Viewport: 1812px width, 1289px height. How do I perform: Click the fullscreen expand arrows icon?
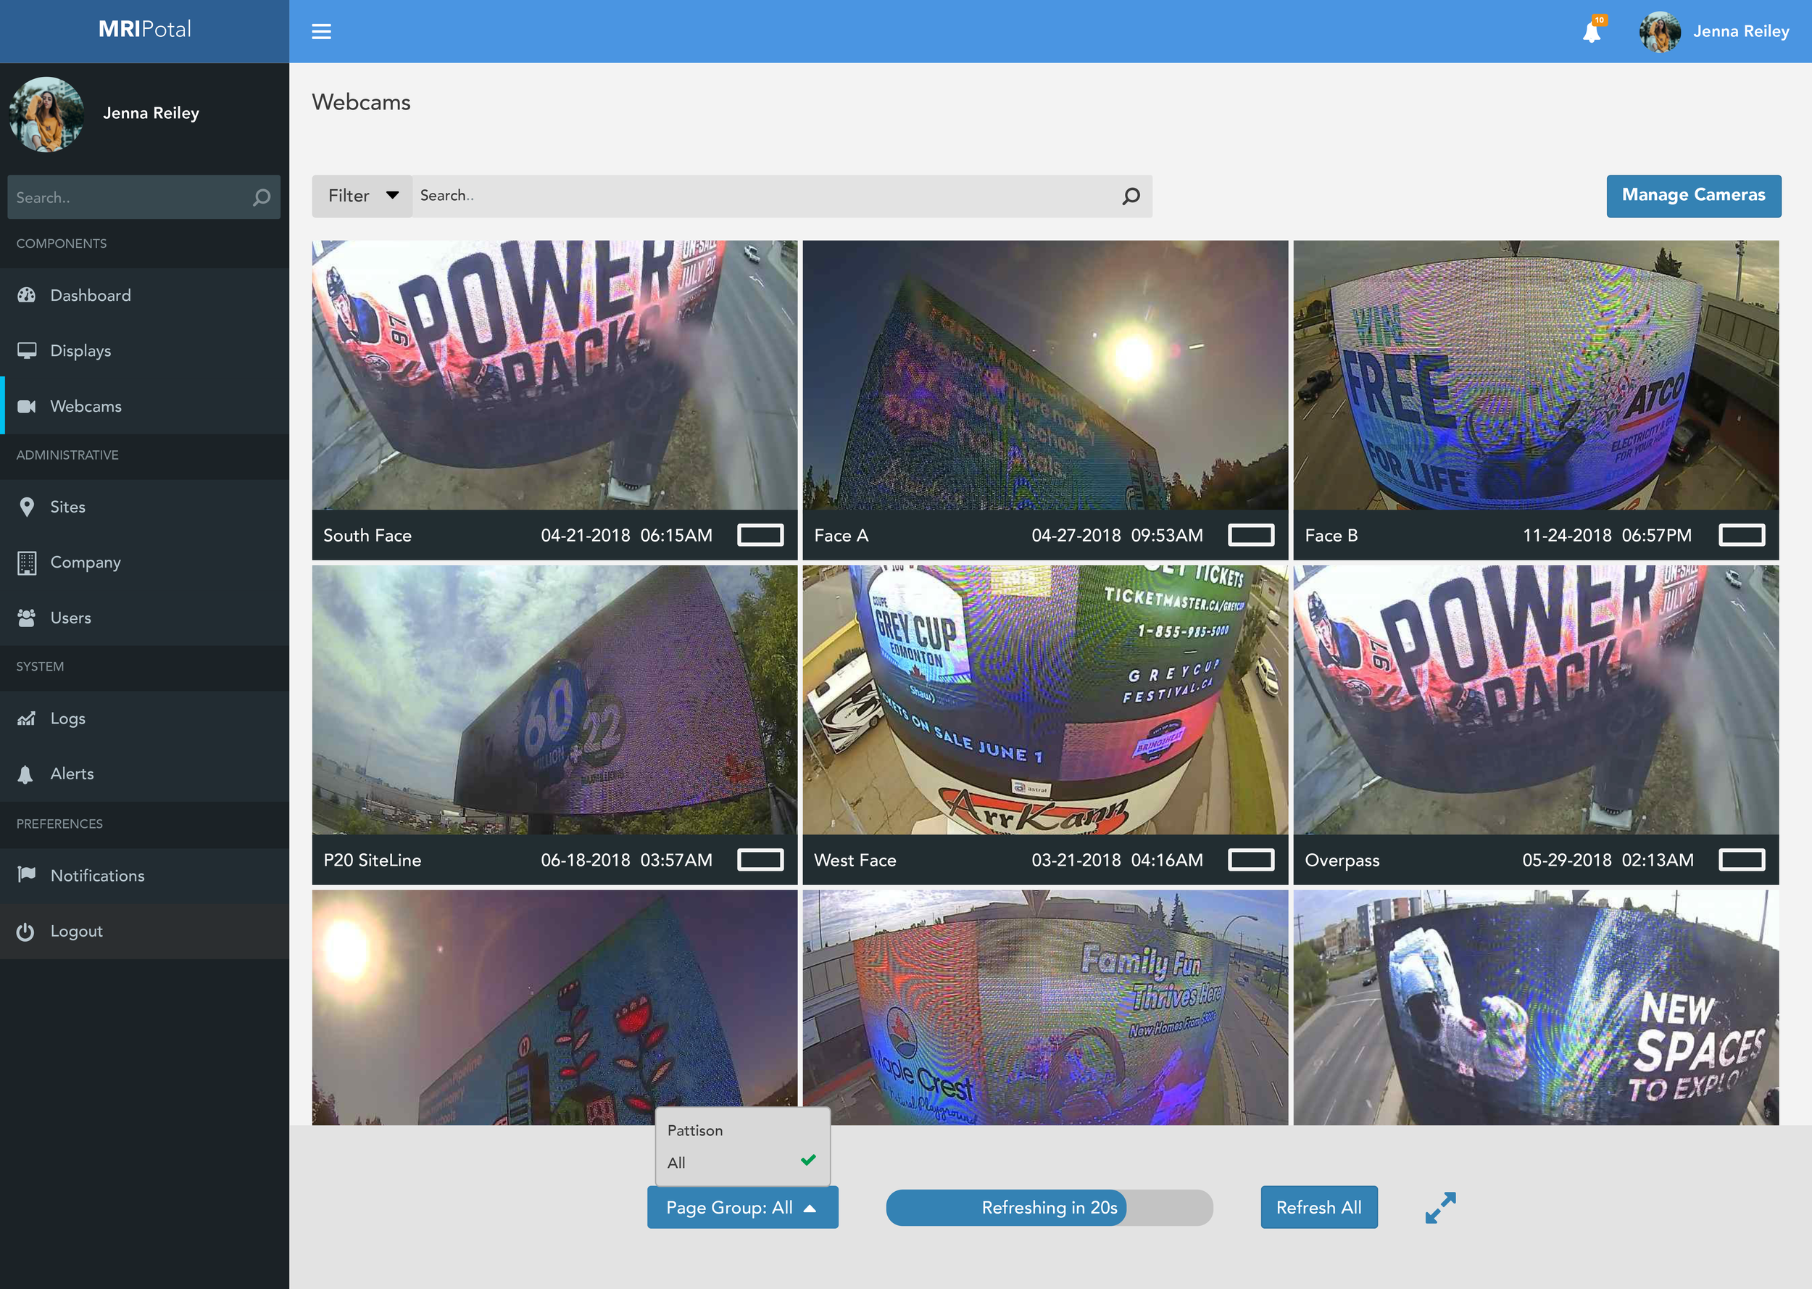[x=1440, y=1207]
